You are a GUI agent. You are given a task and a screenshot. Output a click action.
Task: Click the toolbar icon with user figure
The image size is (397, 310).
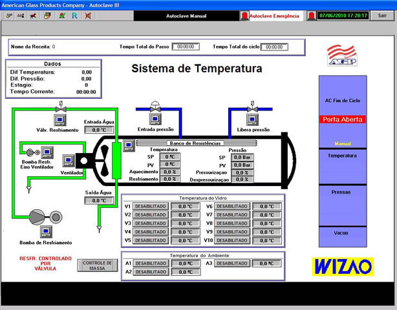click(x=21, y=15)
